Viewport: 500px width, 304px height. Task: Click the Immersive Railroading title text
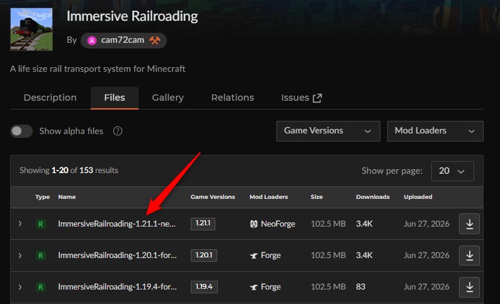[x=132, y=16]
